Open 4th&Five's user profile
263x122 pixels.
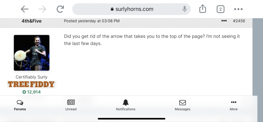32,21
